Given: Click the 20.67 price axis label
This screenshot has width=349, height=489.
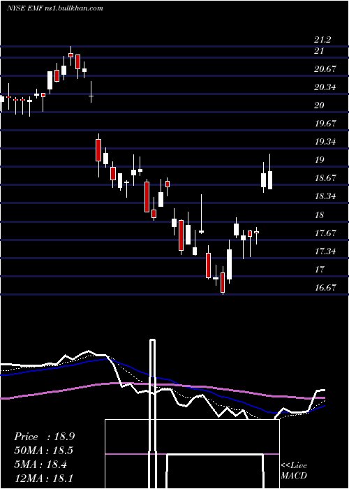Looking at the screenshot, I should (x=325, y=69).
